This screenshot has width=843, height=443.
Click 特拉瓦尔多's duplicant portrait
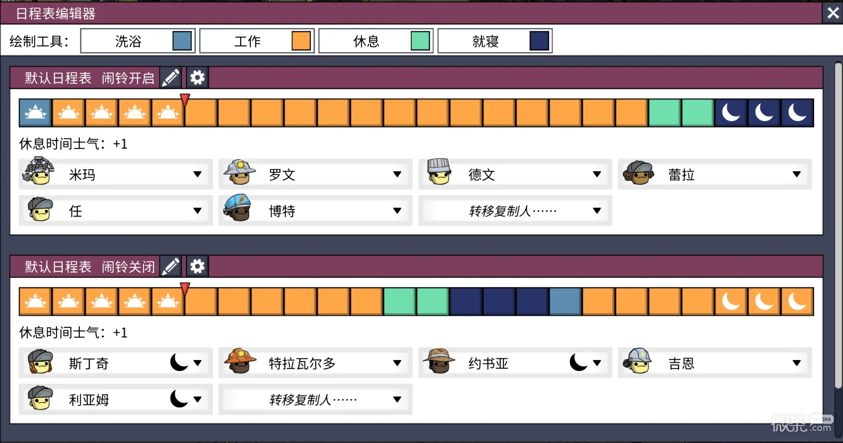point(240,360)
